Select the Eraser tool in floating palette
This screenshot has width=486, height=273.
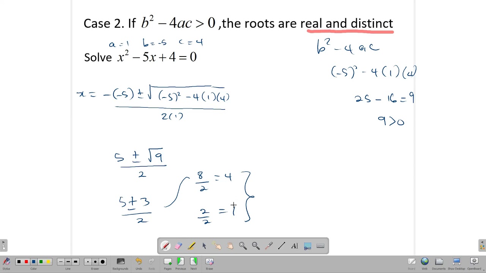(178, 246)
